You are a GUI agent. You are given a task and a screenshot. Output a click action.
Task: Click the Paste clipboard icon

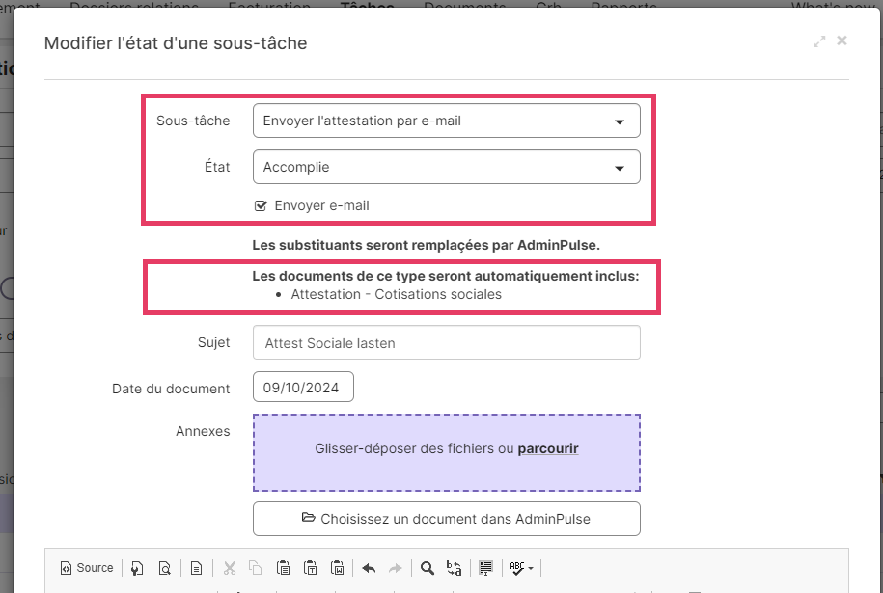[284, 568]
